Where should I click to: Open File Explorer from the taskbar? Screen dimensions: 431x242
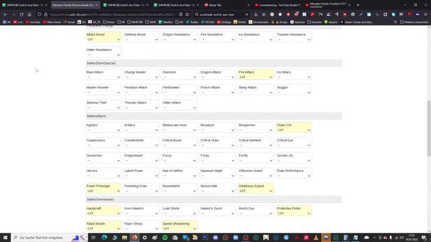[125, 237]
